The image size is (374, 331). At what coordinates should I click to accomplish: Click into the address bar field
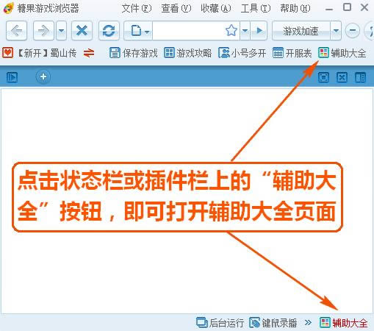(188, 31)
